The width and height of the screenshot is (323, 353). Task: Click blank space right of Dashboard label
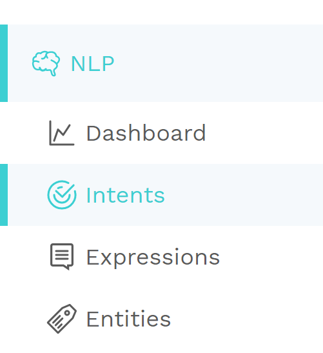[x=263, y=133]
